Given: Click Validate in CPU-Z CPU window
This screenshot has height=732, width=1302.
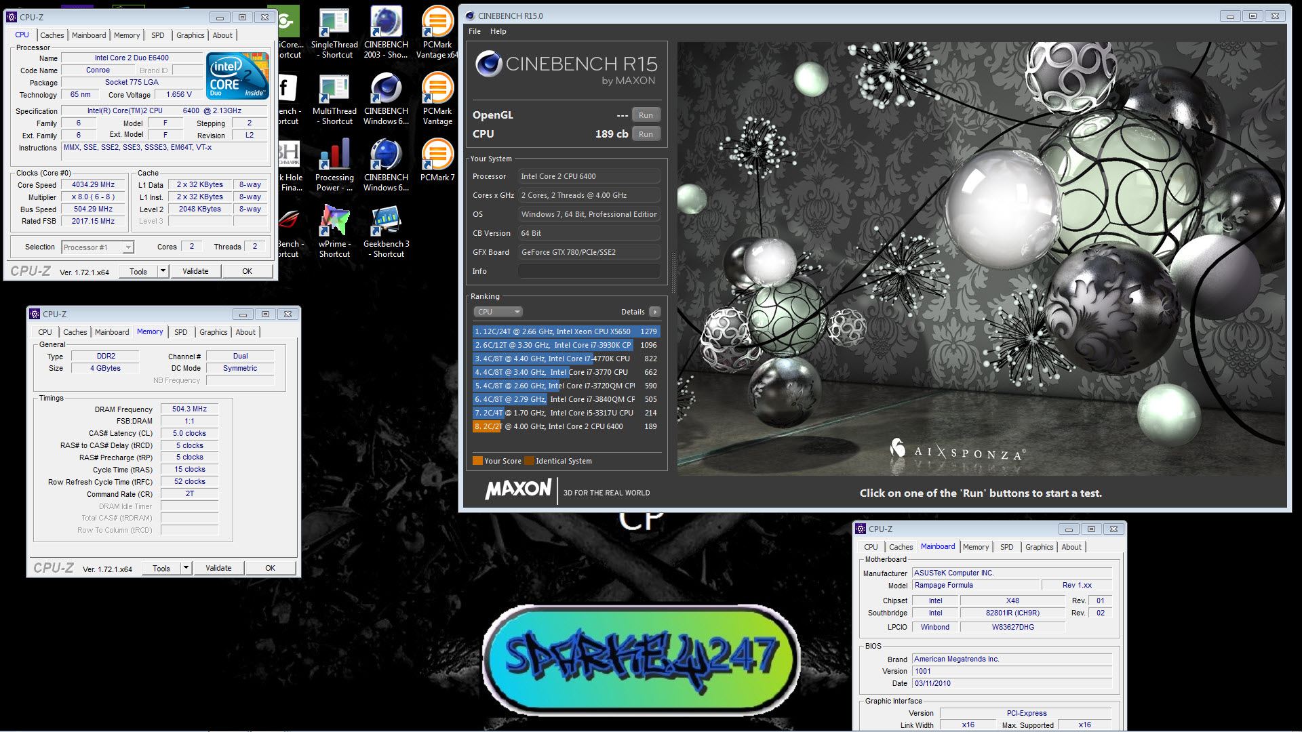Looking at the screenshot, I should click(195, 271).
